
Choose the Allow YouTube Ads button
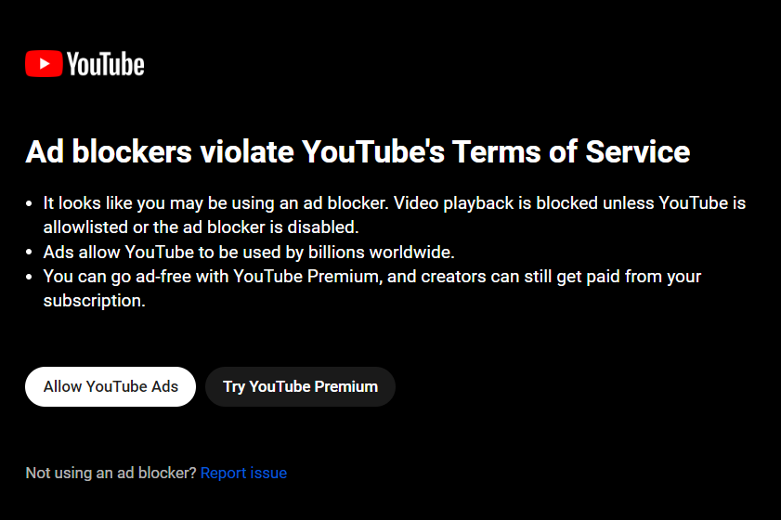coord(111,386)
